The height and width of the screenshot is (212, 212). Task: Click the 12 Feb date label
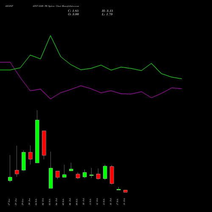click(98, 202)
